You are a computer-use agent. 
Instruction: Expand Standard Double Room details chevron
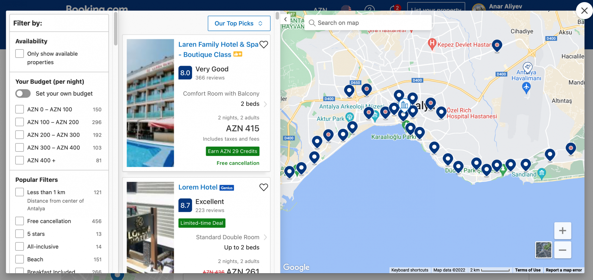pos(265,237)
